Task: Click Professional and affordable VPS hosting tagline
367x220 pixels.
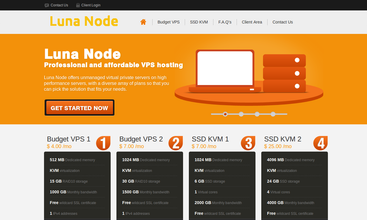Action: [114, 65]
